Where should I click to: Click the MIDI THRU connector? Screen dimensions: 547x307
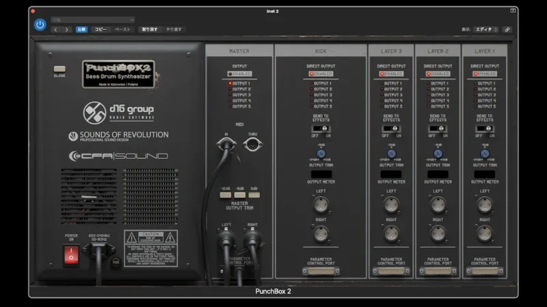(x=252, y=144)
